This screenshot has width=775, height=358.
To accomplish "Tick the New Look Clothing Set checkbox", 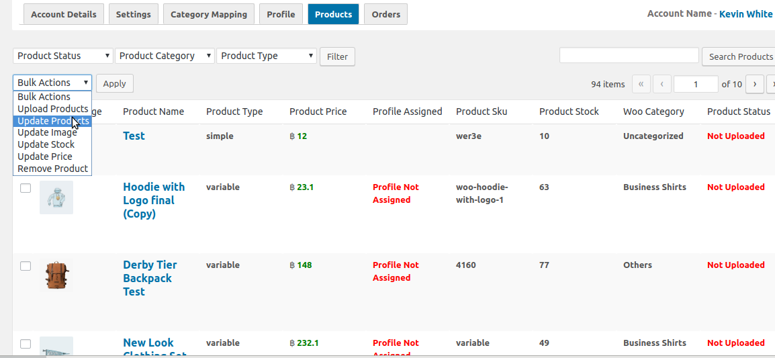I will click(x=26, y=344).
